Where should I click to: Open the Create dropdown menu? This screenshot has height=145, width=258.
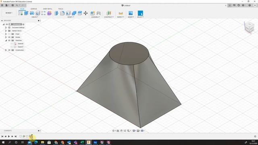point(35,17)
